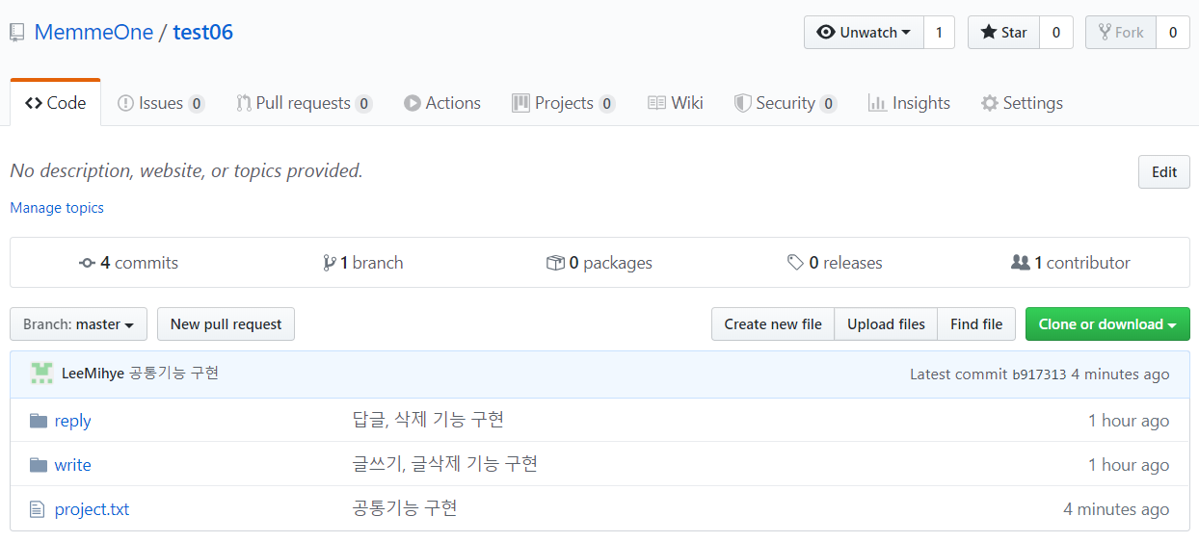This screenshot has height=542, width=1199.
Task: Open the reply folder
Action: coord(72,421)
